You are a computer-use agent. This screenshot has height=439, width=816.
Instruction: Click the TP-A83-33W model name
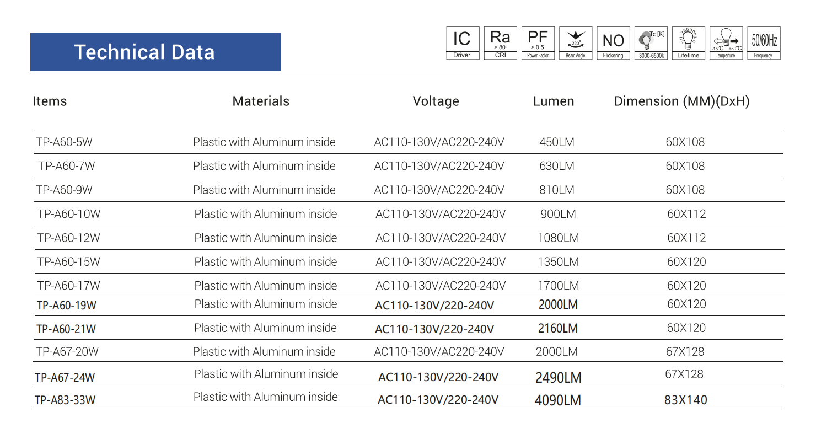pos(65,400)
